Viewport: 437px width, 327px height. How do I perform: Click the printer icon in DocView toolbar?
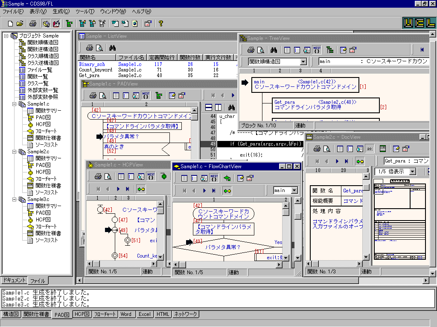point(317,149)
